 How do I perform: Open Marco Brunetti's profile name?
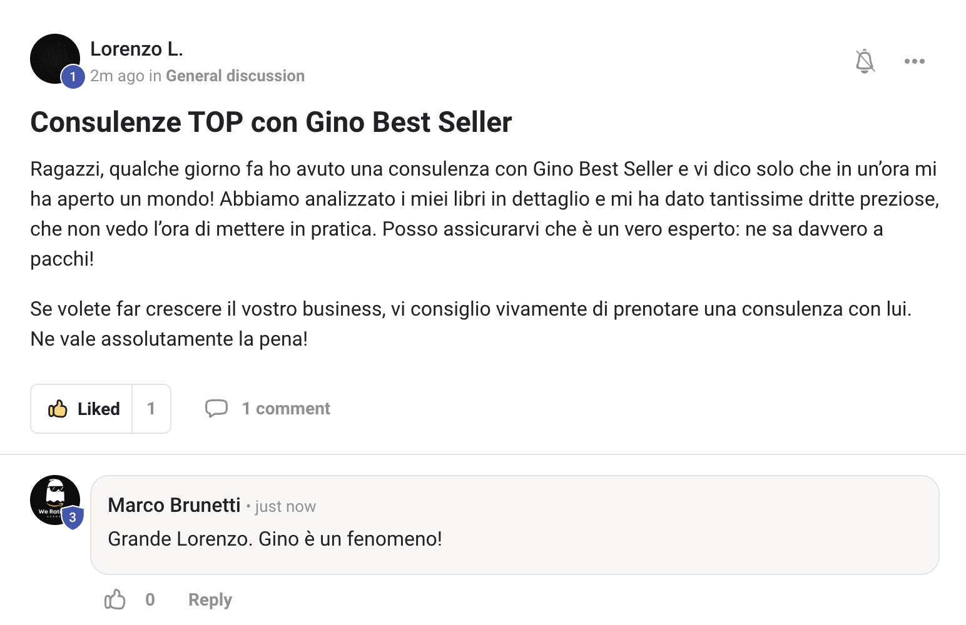pyautogui.click(x=174, y=505)
